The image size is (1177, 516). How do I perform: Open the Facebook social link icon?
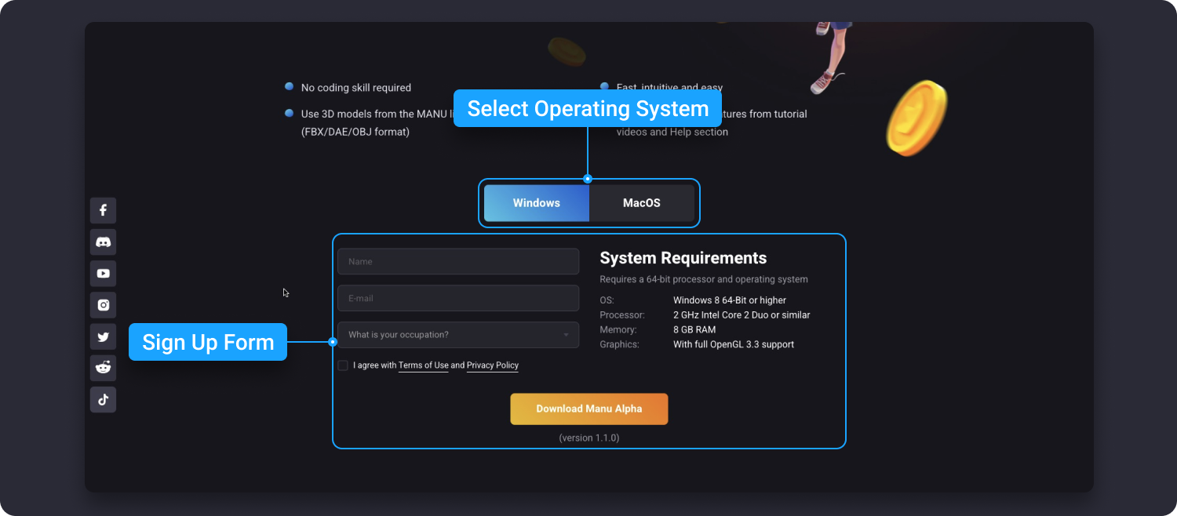pyautogui.click(x=103, y=210)
